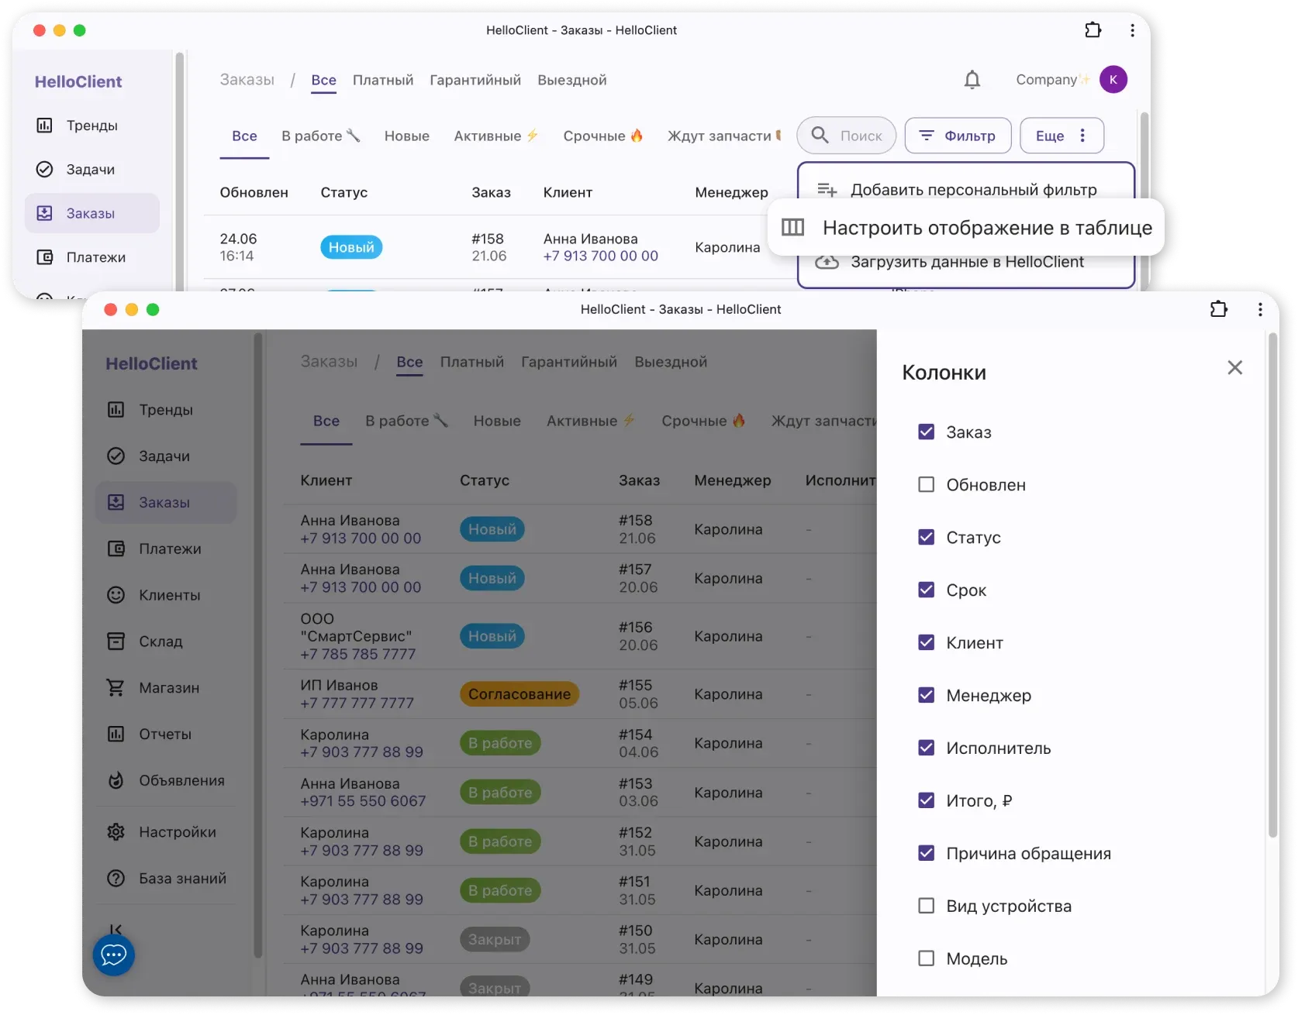Viewport: 1298px width, 1015px height.
Task: Open the live chat bubble icon
Action: tap(114, 955)
